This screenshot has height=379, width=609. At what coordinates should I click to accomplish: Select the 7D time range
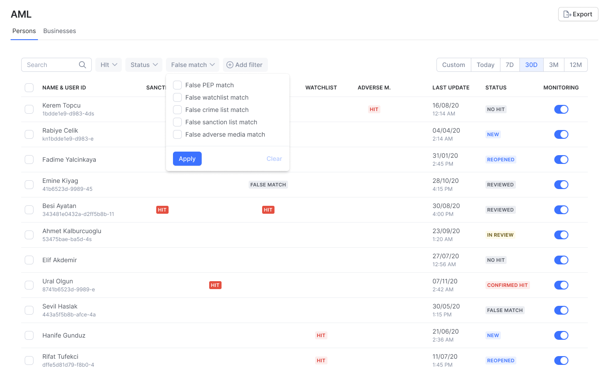click(x=509, y=65)
